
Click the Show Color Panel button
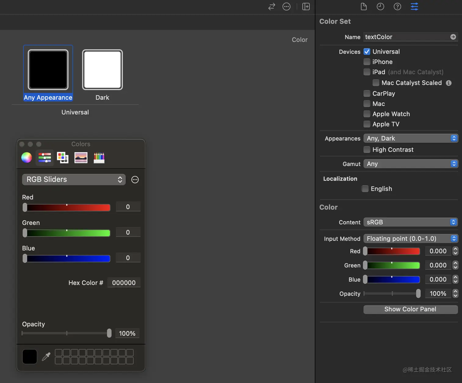tap(410, 309)
